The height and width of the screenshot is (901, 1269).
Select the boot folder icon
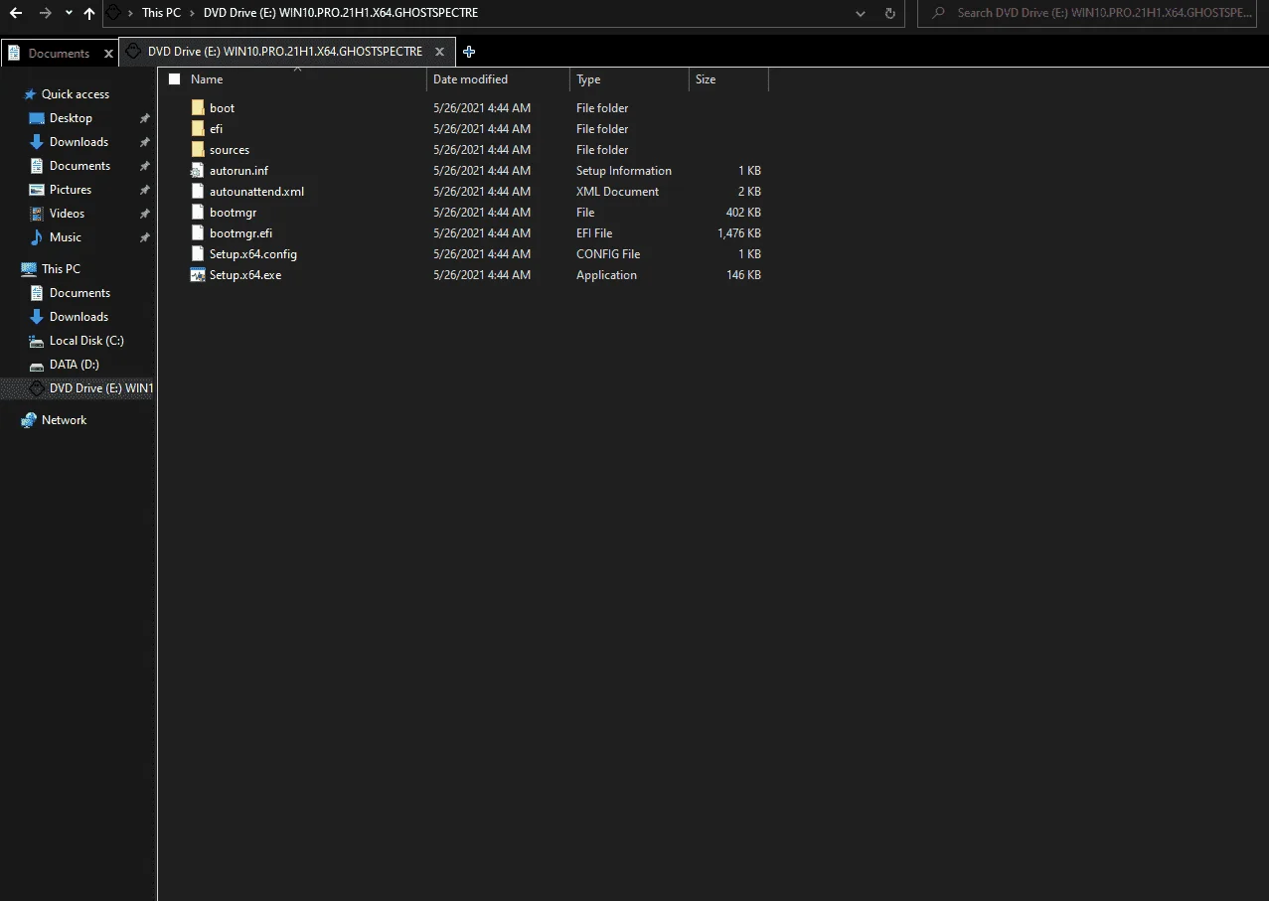pyautogui.click(x=197, y=107)
